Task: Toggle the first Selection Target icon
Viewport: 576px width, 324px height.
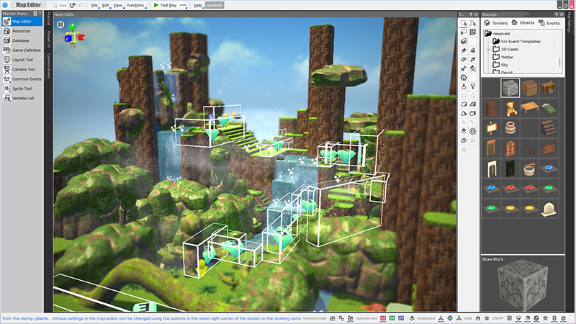Action: pyautogui.click(x=333, y=318)
